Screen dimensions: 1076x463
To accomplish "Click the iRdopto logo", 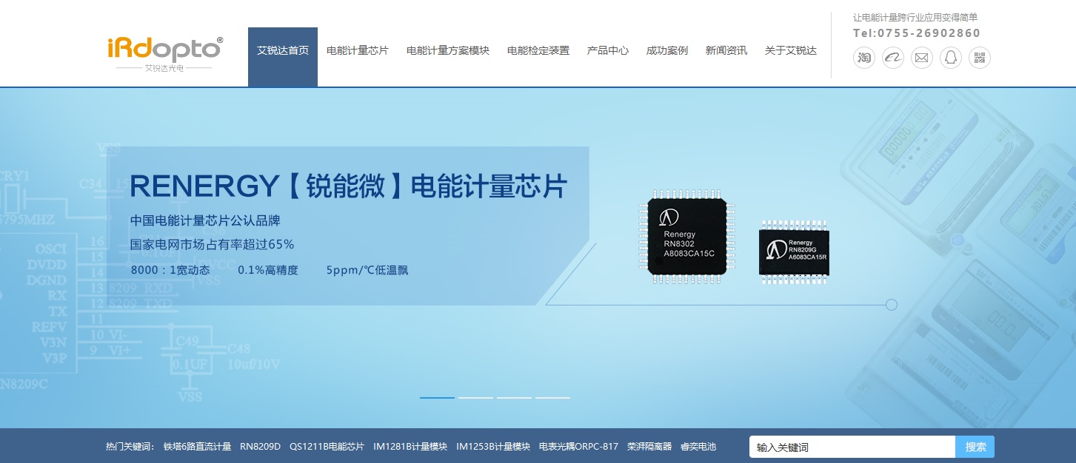I will point(164,54).
